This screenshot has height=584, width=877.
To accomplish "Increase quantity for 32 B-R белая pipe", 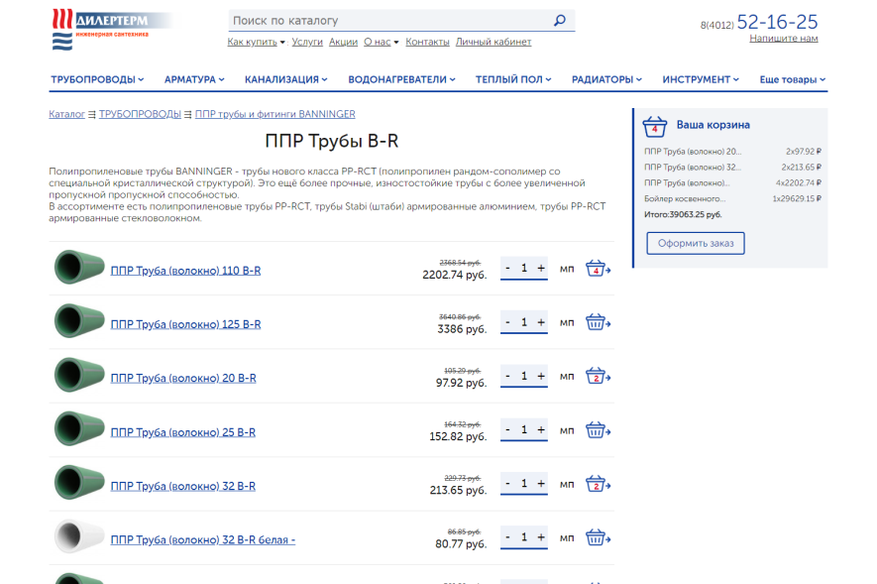I will [541, 537].
